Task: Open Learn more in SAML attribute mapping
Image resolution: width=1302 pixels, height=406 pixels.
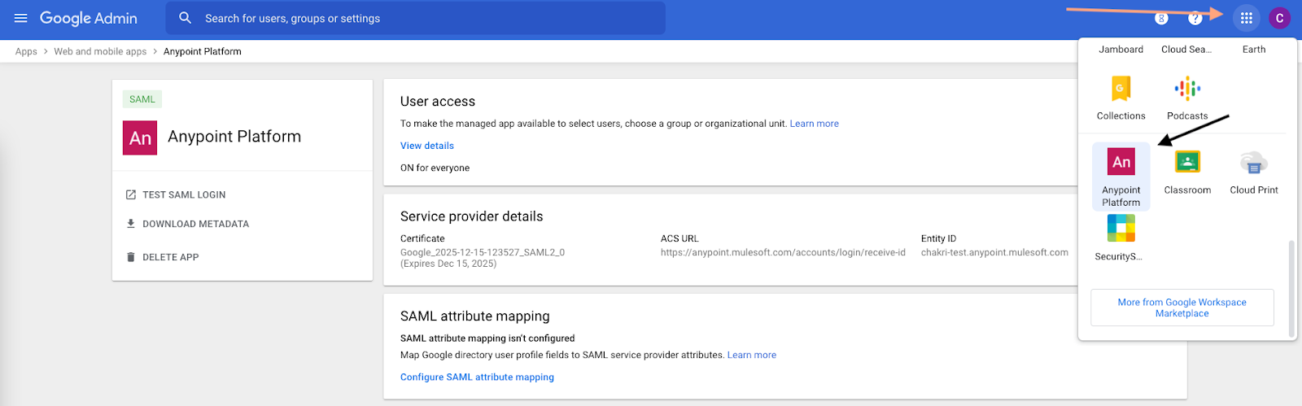Action: click(x=752, y=355)
